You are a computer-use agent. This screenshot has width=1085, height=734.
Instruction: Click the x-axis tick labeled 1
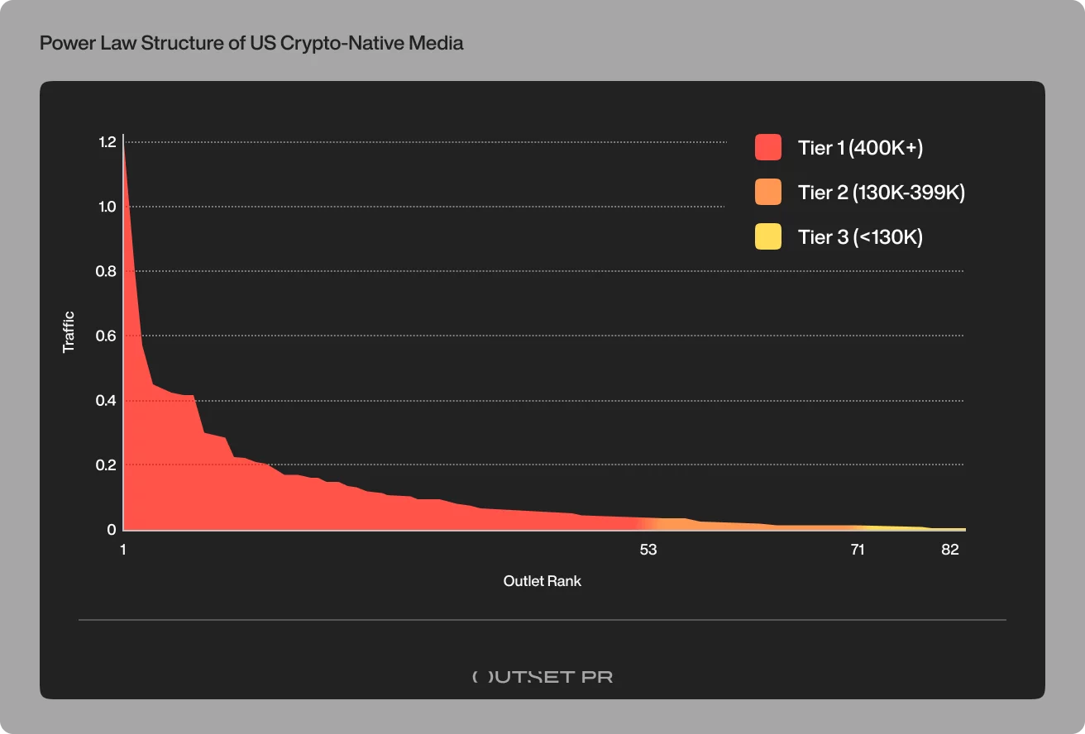tap(123, 550)
